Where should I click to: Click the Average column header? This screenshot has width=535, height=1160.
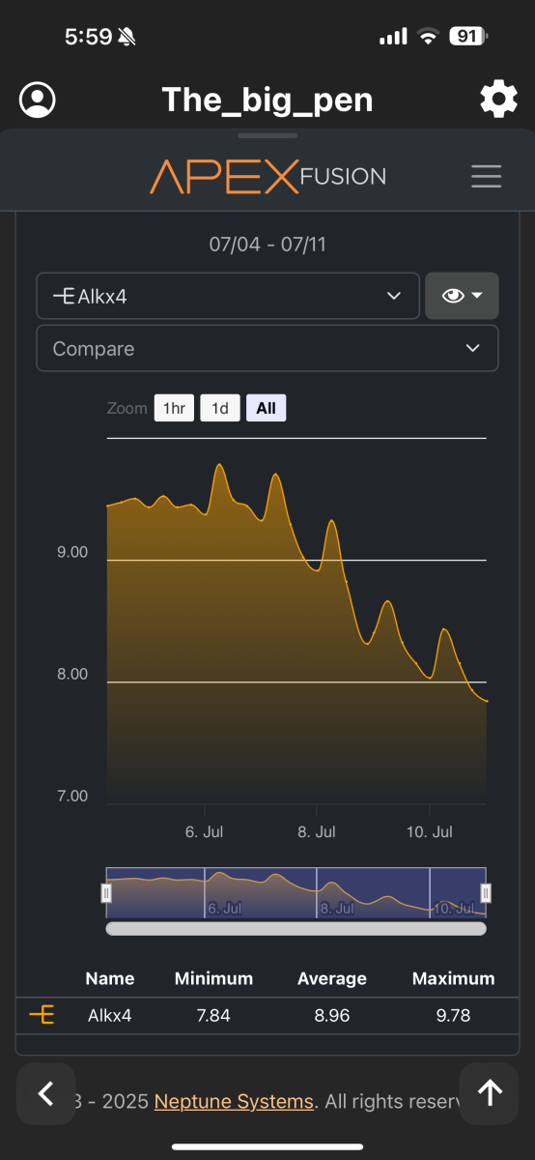(x=332, y=978)
